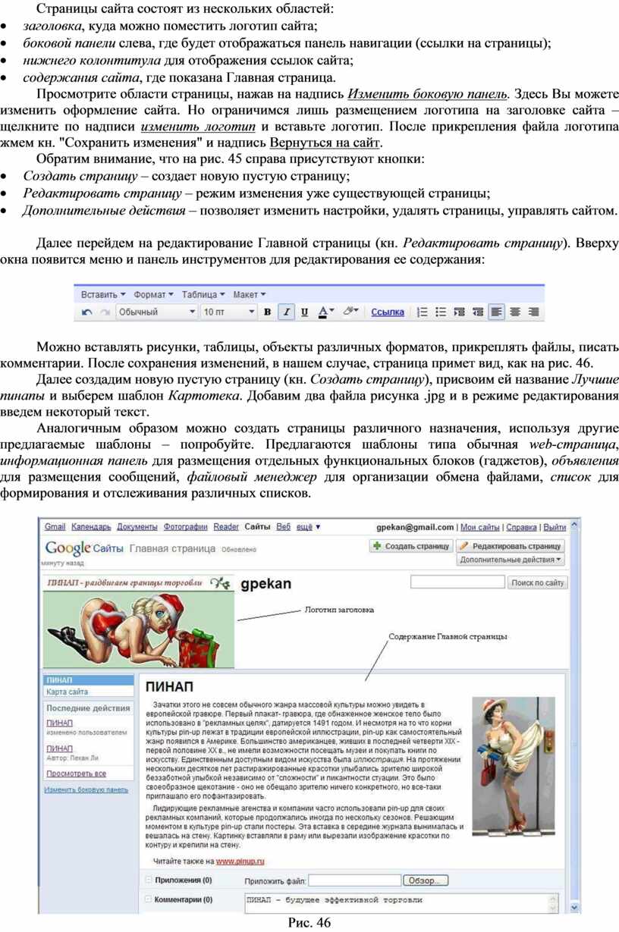
Task: Open the 'Дополнительные действия' dropdown
Action: coord(511,560)
